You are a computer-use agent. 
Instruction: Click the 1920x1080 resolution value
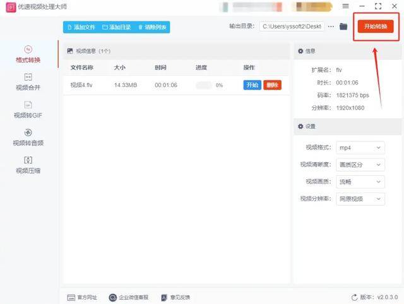[x=350, y=108]
